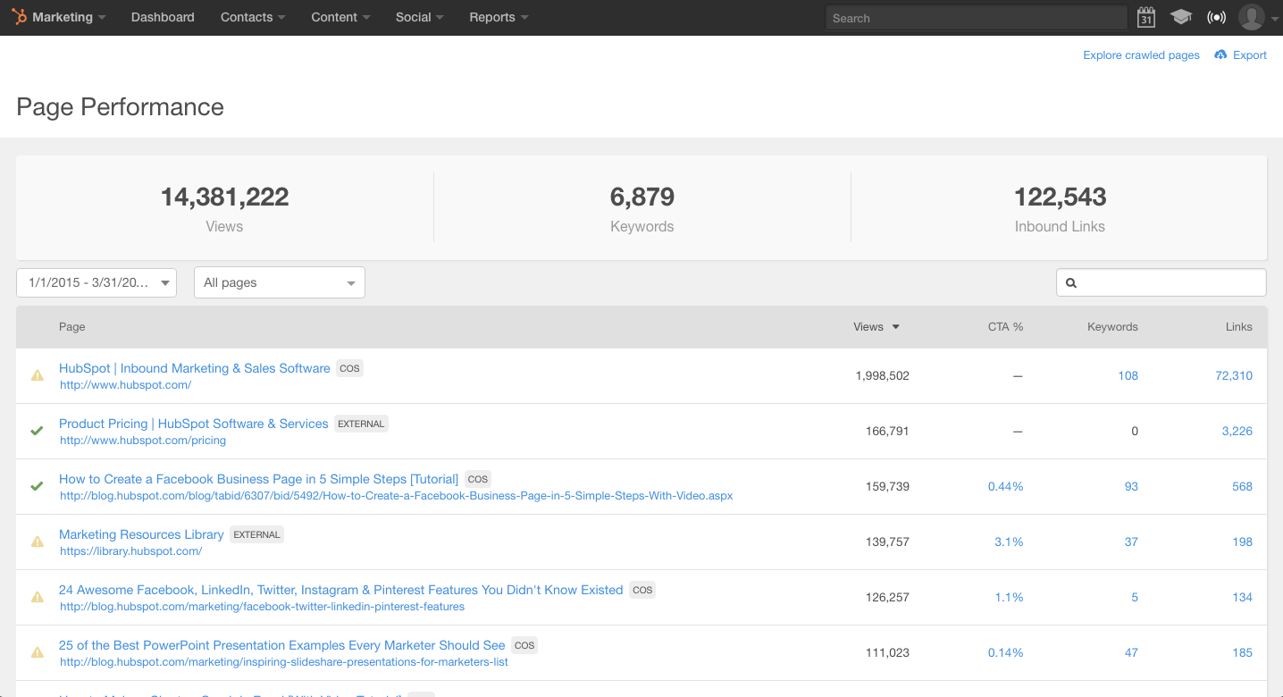Viewport: 1283px width, 697px height.
Task: Click the inspiring-slideshare-presentations URL
Action: tap(284, 662)
